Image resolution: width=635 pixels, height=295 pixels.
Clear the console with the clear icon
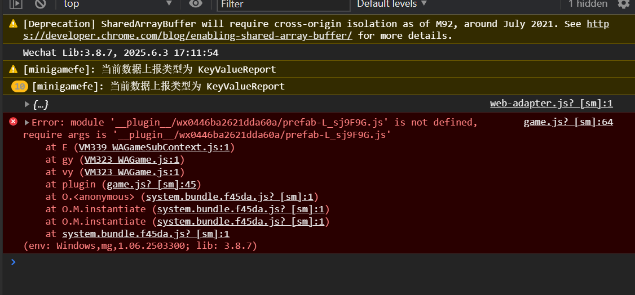(40, 4)
